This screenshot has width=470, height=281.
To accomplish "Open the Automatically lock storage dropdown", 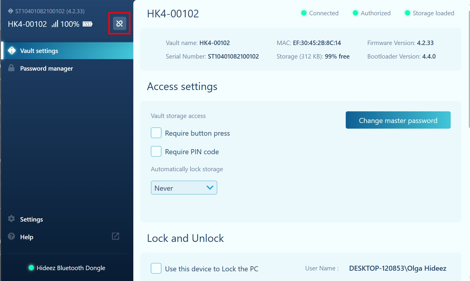I will point(184,188).
